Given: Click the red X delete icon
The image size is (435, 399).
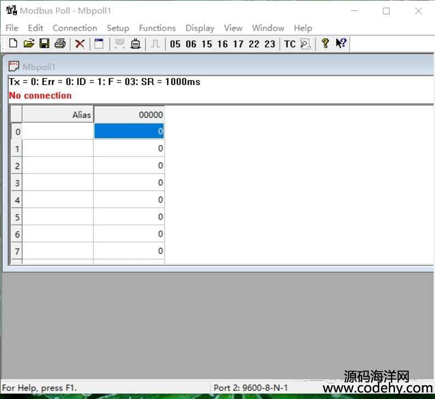Looking at the screenshot, I should click(80, 44).
